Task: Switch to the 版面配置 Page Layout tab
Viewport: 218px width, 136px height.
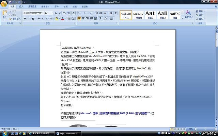Action: tap(32, 6)
